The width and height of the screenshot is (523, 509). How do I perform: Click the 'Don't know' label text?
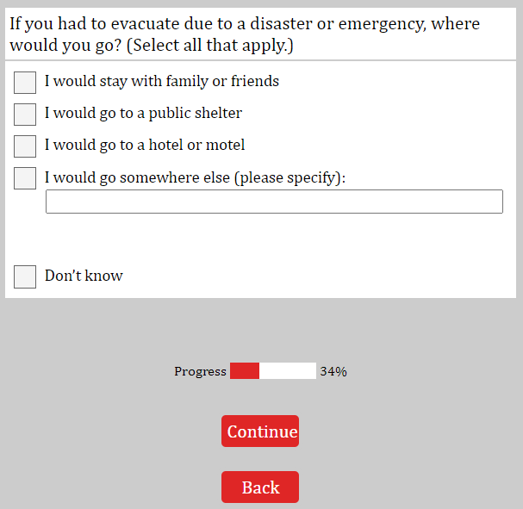[84, 276]
